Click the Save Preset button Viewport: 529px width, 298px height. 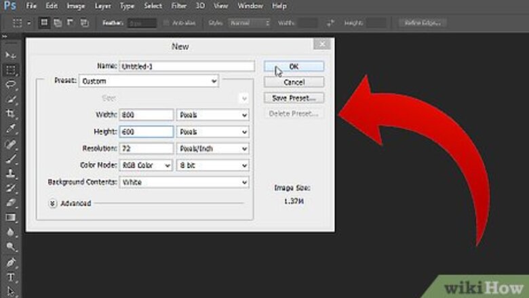pos(293,98)
